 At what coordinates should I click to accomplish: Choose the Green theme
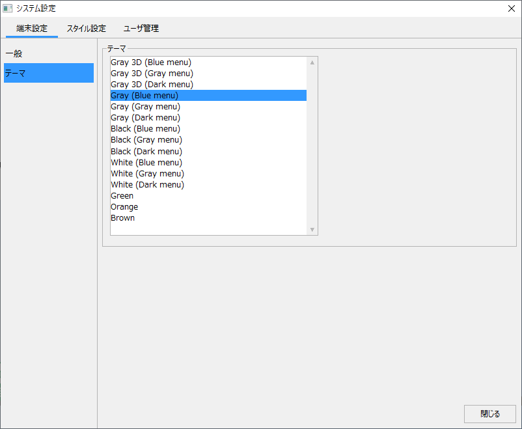[122, 196]
